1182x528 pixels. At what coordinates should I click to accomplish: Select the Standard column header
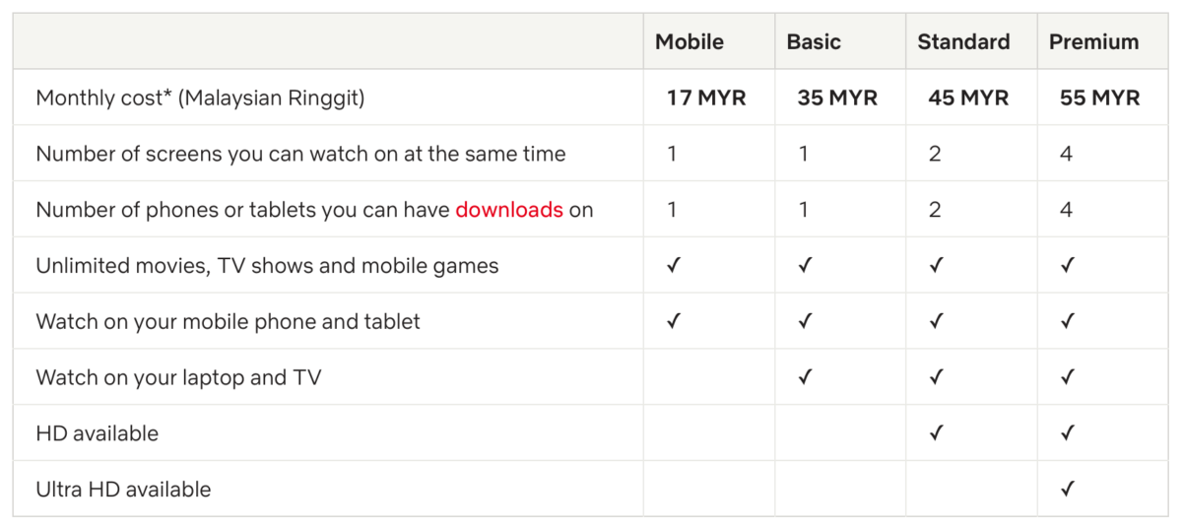click(963, 42)
